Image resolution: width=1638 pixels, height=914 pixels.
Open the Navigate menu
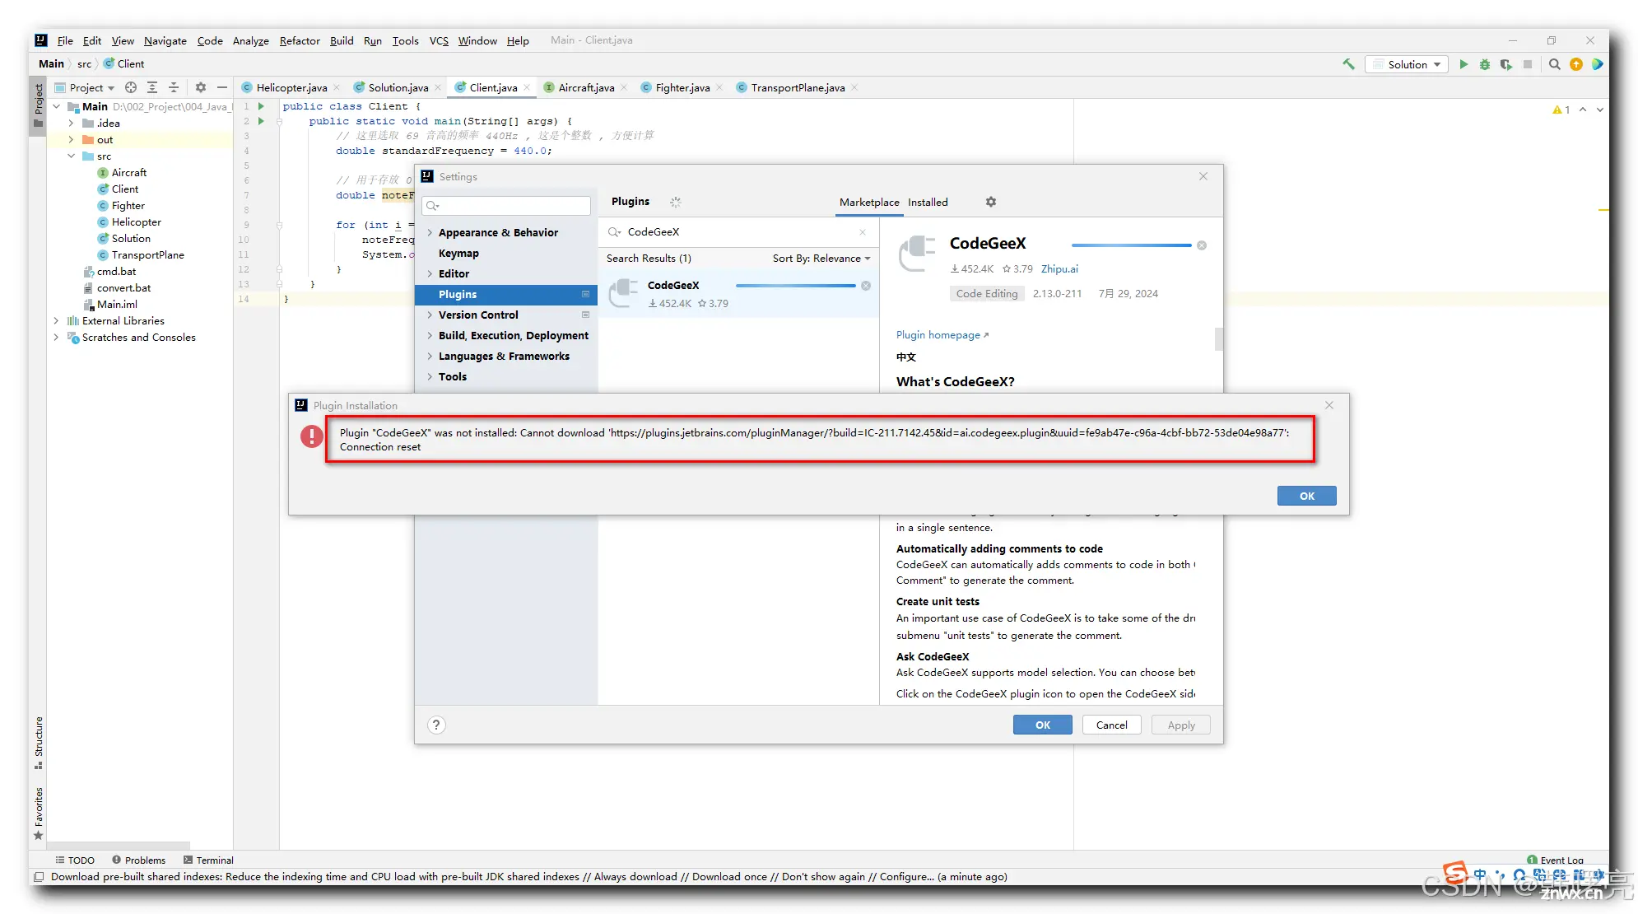(x=165, y=40)
